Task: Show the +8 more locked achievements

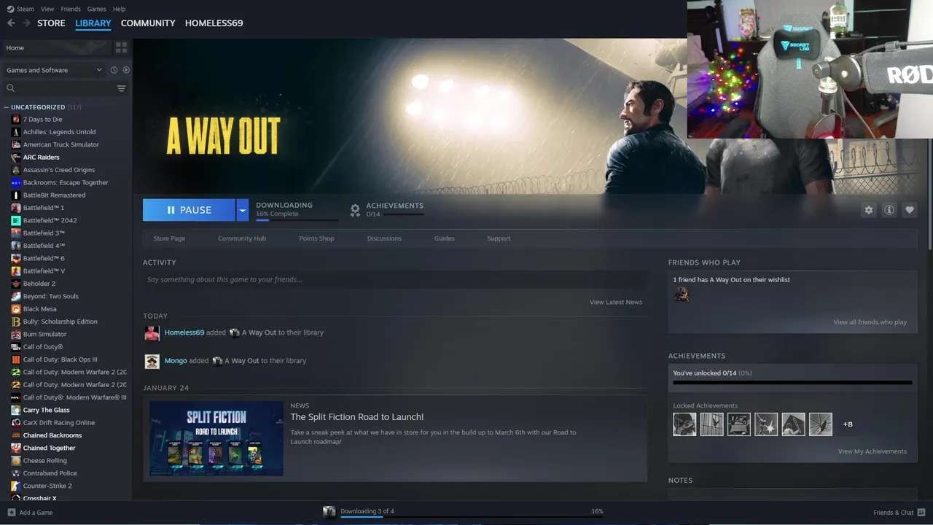Action: point(848,424)
